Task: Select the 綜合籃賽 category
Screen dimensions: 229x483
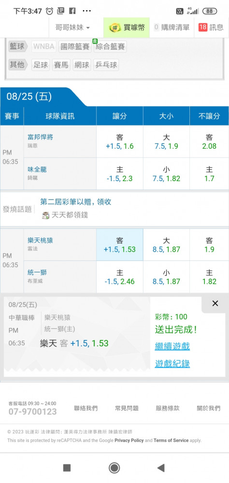Action: coord(110,47)
